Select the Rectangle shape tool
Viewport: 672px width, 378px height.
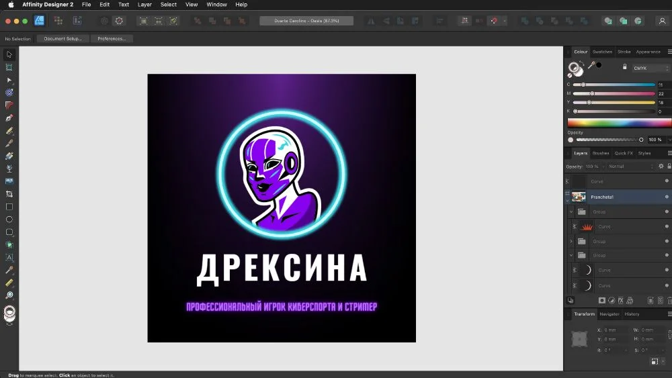(9, 207)
